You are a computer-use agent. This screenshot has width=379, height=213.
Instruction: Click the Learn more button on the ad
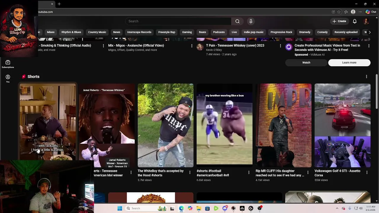click(x=349, y=63)
